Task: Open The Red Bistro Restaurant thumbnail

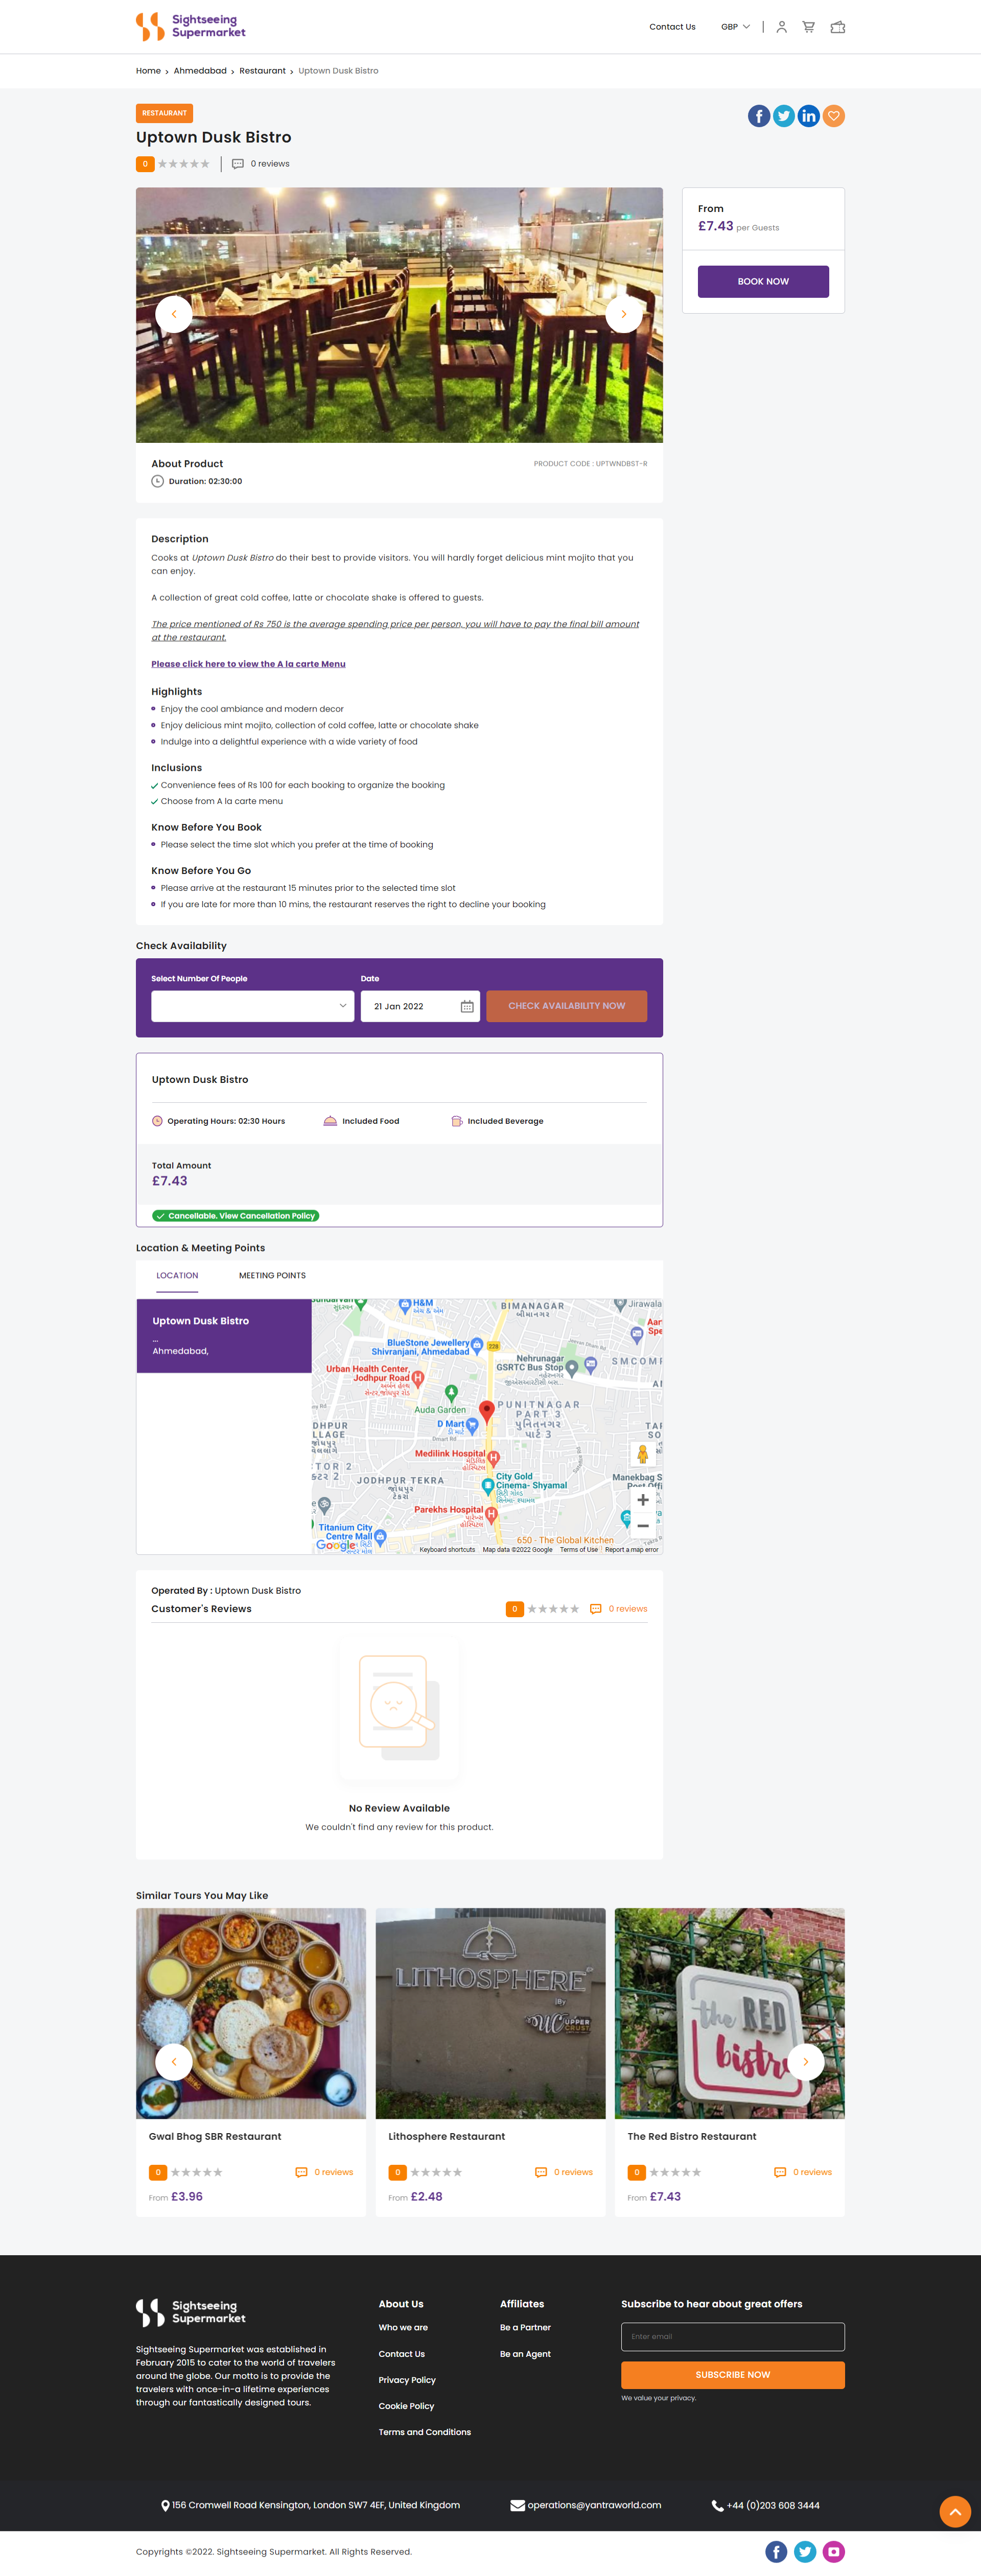Action: pos(730,2013)
